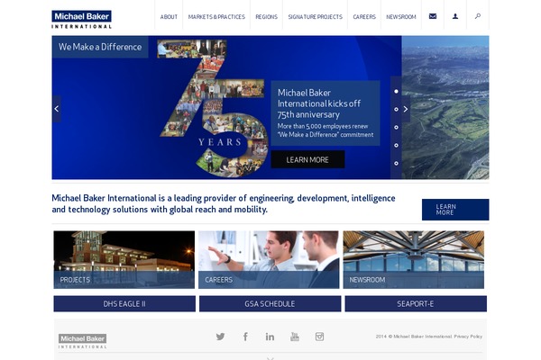Open the Privacy Policy link in footer
The width and height of the screenshot is (541, 360).
tap(468, 337)
